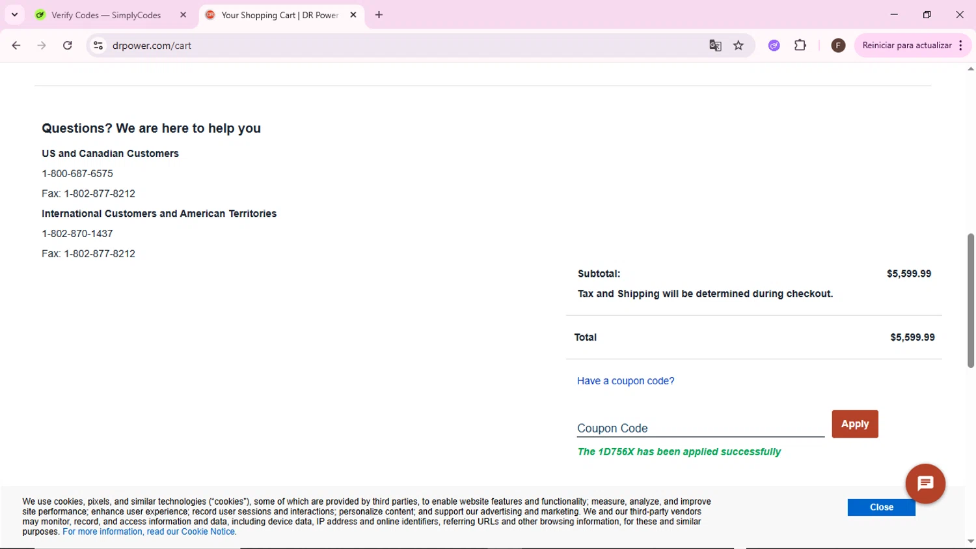Viewport: 976px width, 549px height.
Task: Close the Your Shopping Cart tab
Action: 353,15
